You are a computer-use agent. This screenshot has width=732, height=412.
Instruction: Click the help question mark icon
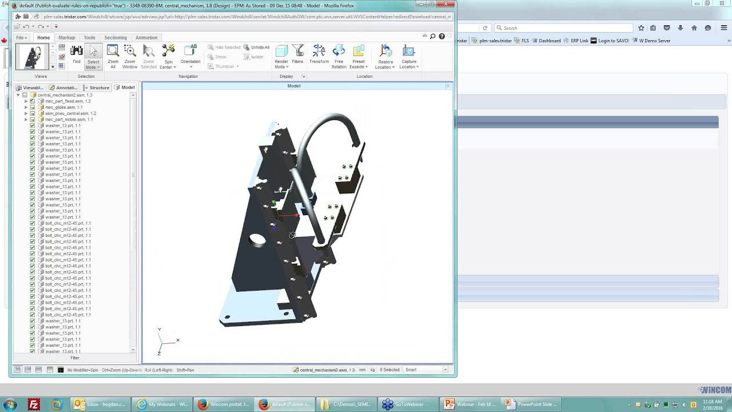click(441, 36)
